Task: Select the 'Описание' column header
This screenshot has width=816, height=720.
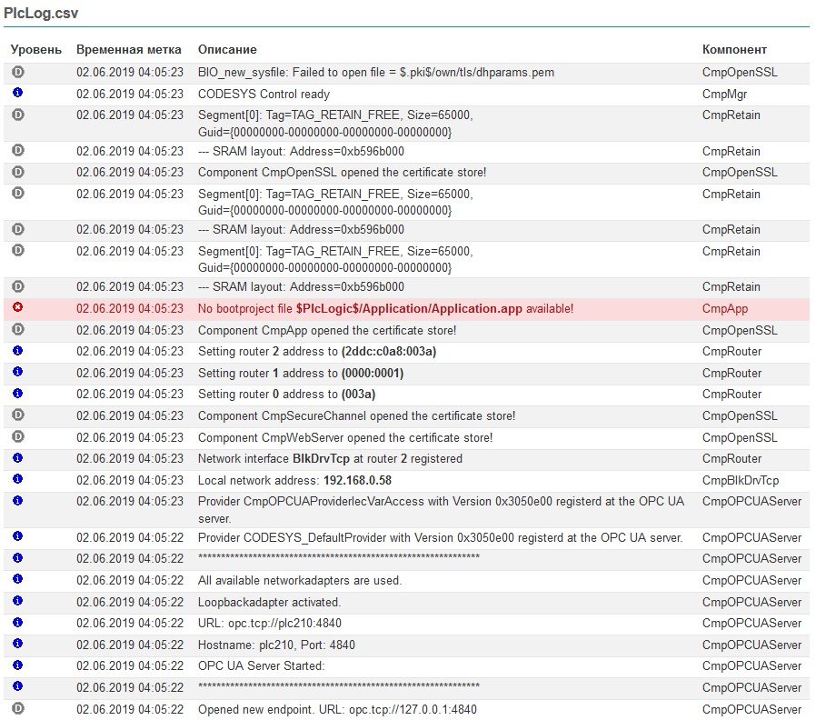Action: click(227, 50)
